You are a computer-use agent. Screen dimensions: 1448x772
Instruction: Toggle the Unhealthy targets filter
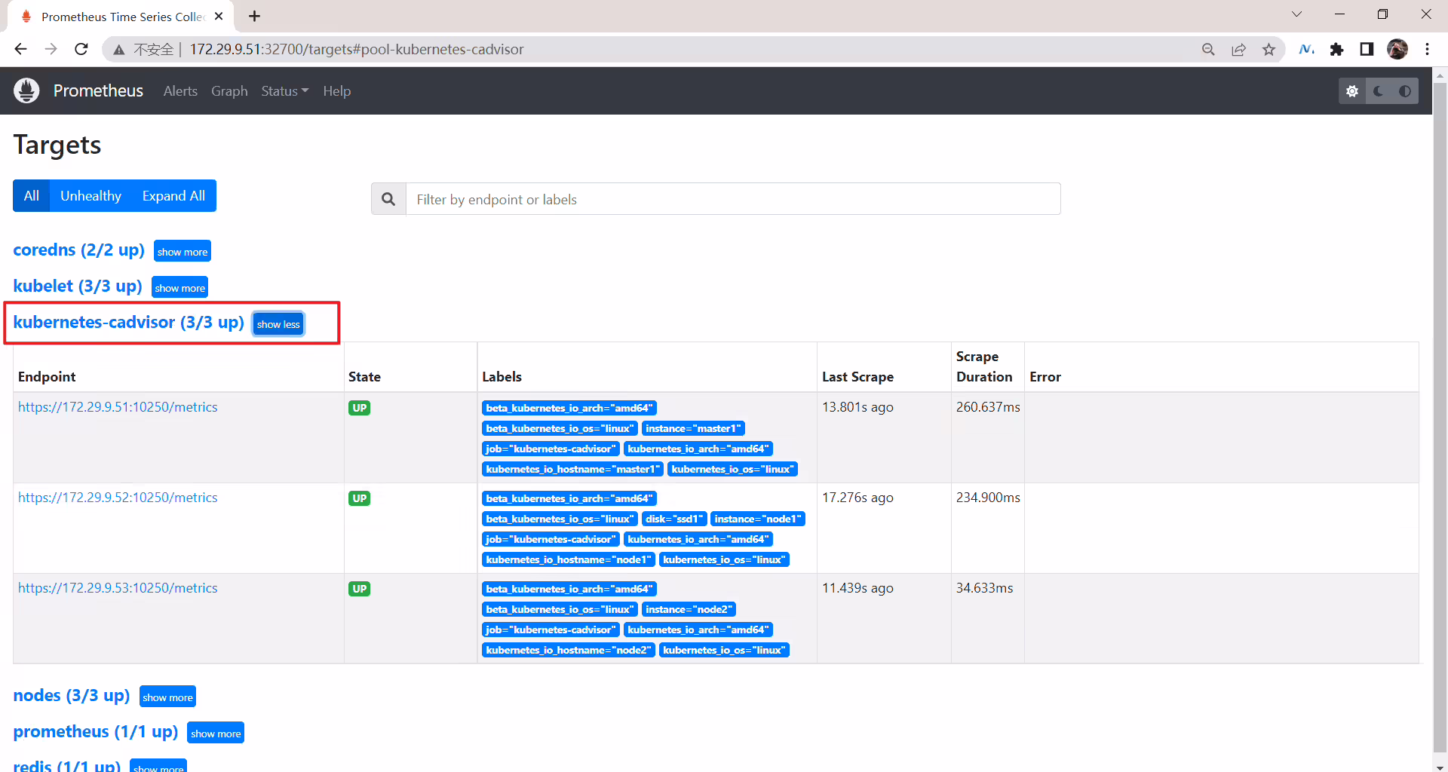90,196
